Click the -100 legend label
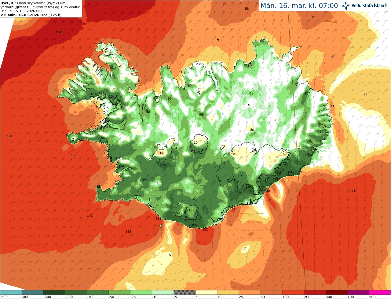Screen dimensions: 391x299 pos(90,297)
